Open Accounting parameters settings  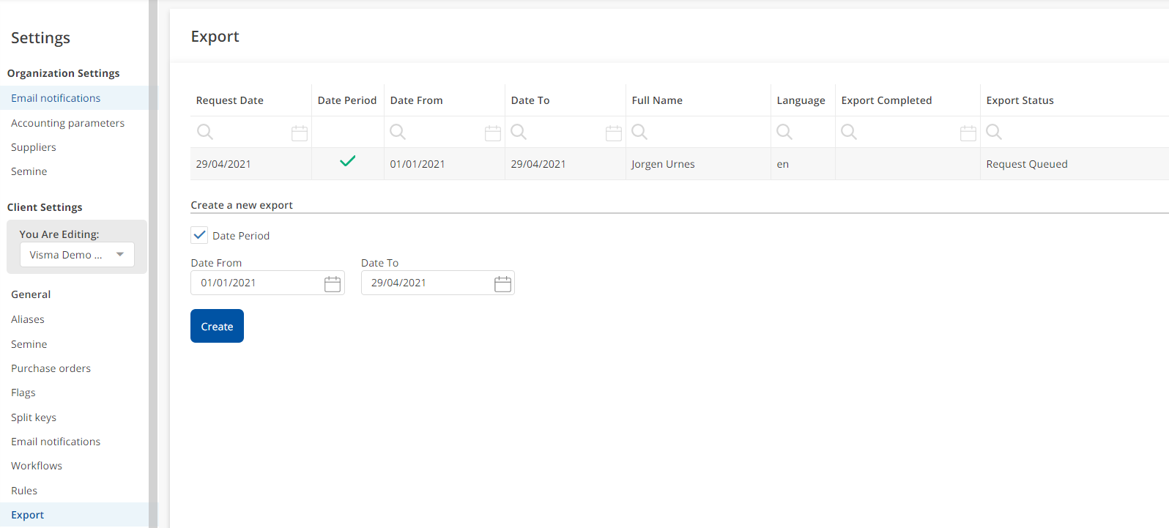pyautogui.click(x=67, y=123)
